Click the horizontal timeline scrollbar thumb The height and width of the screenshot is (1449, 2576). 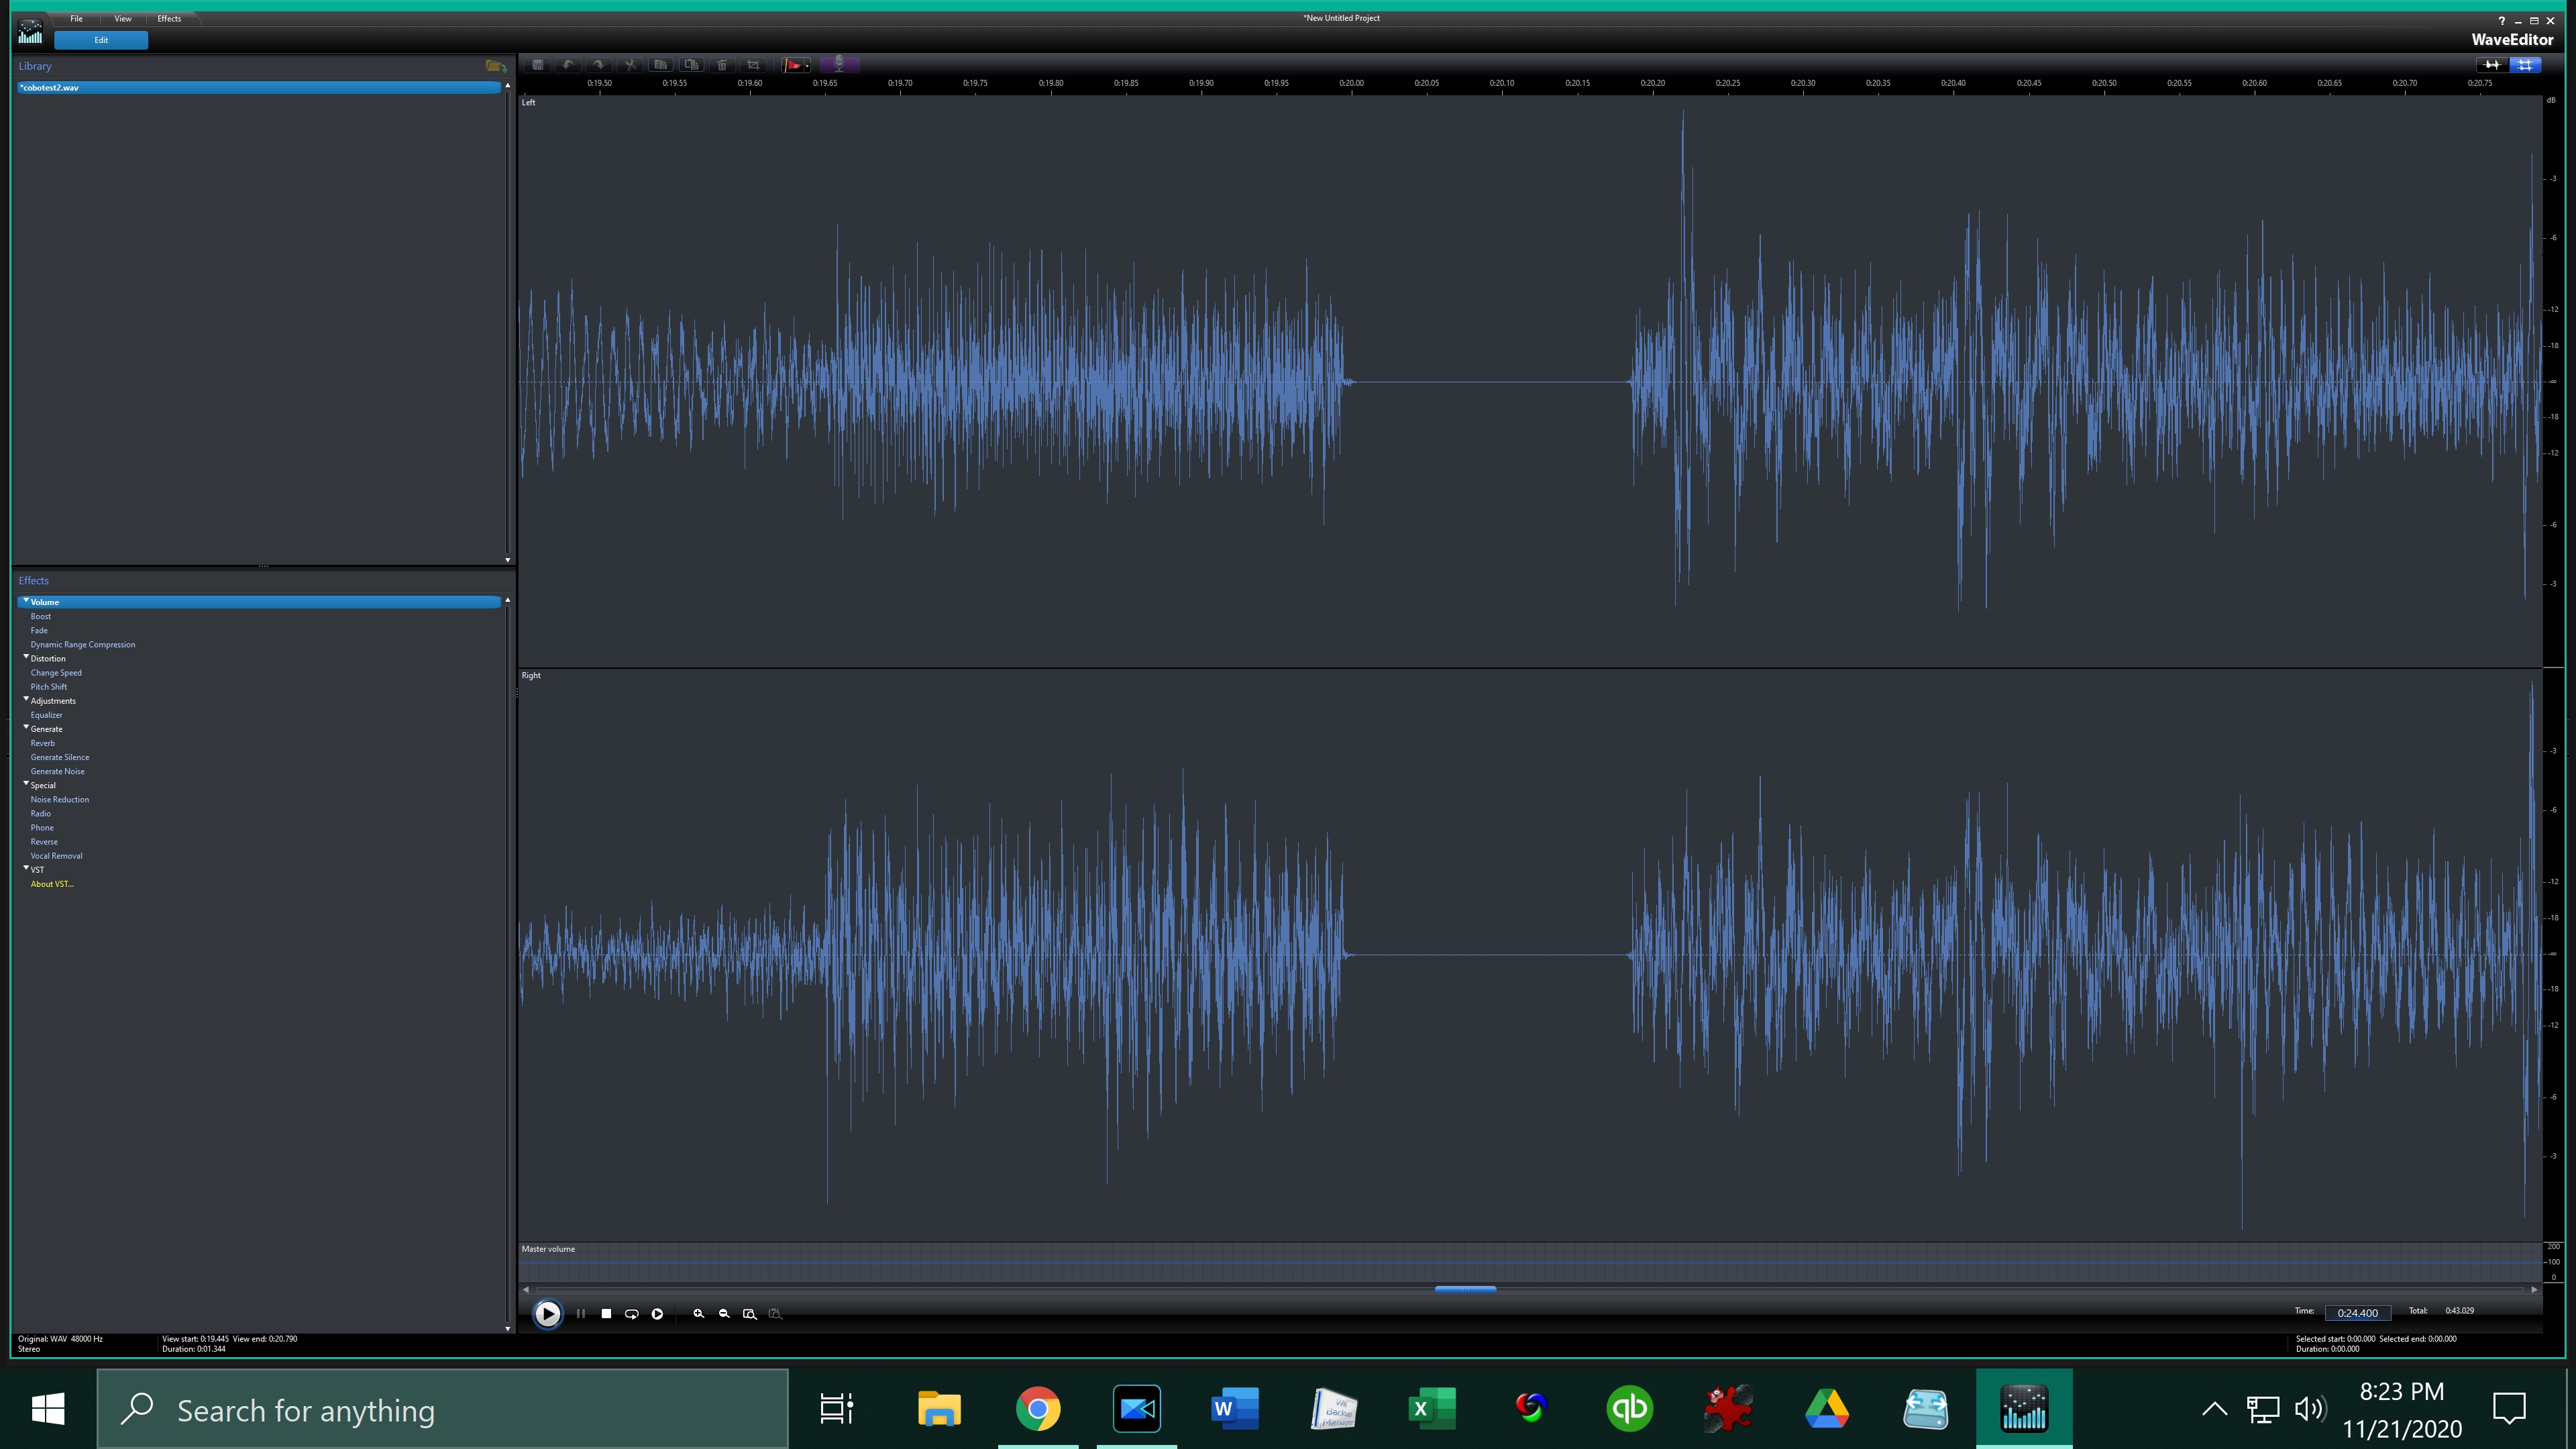point(1465,1289)
